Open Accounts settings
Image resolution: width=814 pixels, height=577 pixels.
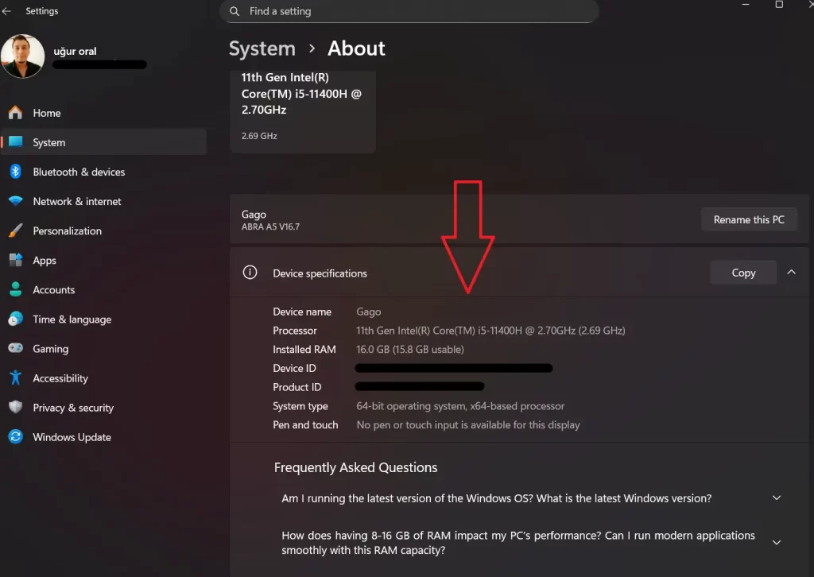pyautogui.click(x=52, y=289)
